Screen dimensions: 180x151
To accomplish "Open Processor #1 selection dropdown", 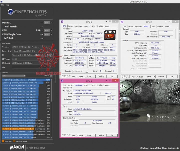I will pos(80,71).
